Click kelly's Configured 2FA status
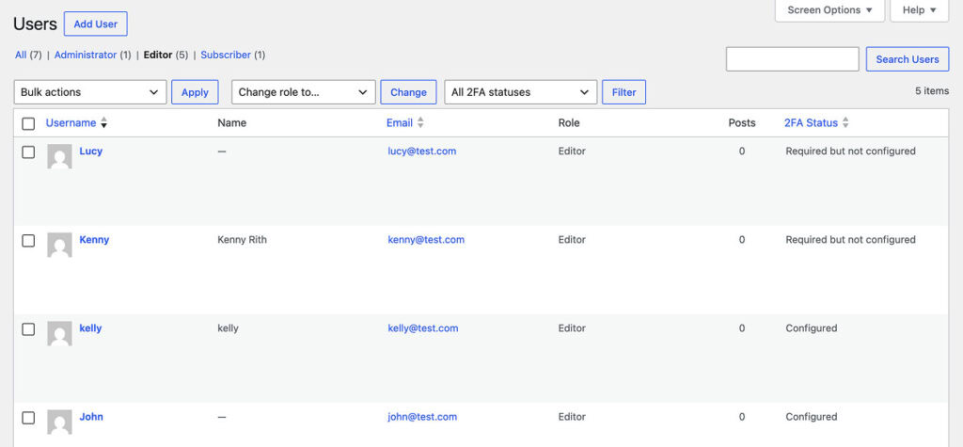Image resolution: width=963 pixels, height=447 pixels. pos(812,327)
